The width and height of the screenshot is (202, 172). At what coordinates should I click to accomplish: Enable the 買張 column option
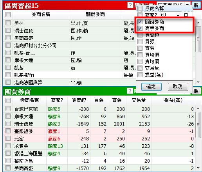(x=140, y=42)
